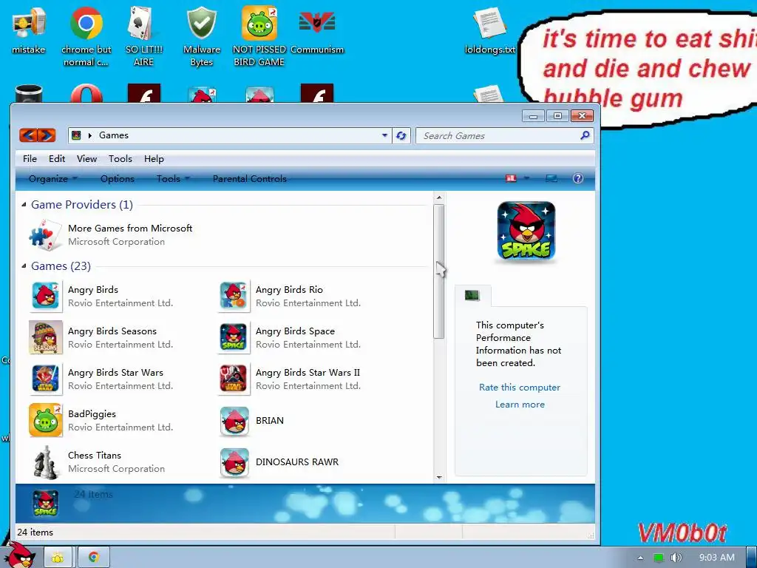Viewport: 757px width, 568px height.
Task: Click the performance tab in details pane
Action: point(472,295)
